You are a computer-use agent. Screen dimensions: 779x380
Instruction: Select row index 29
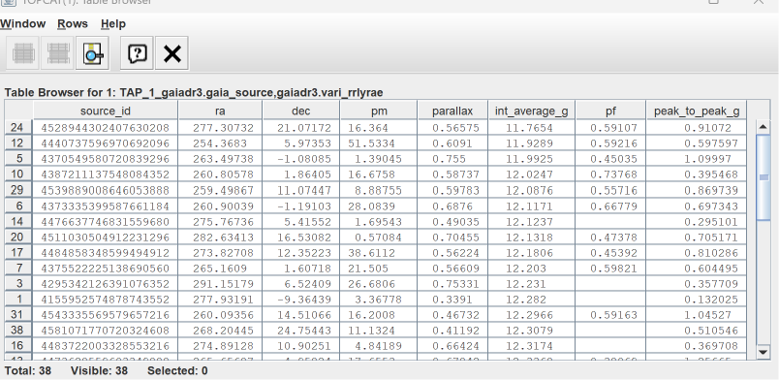(17, 190)
